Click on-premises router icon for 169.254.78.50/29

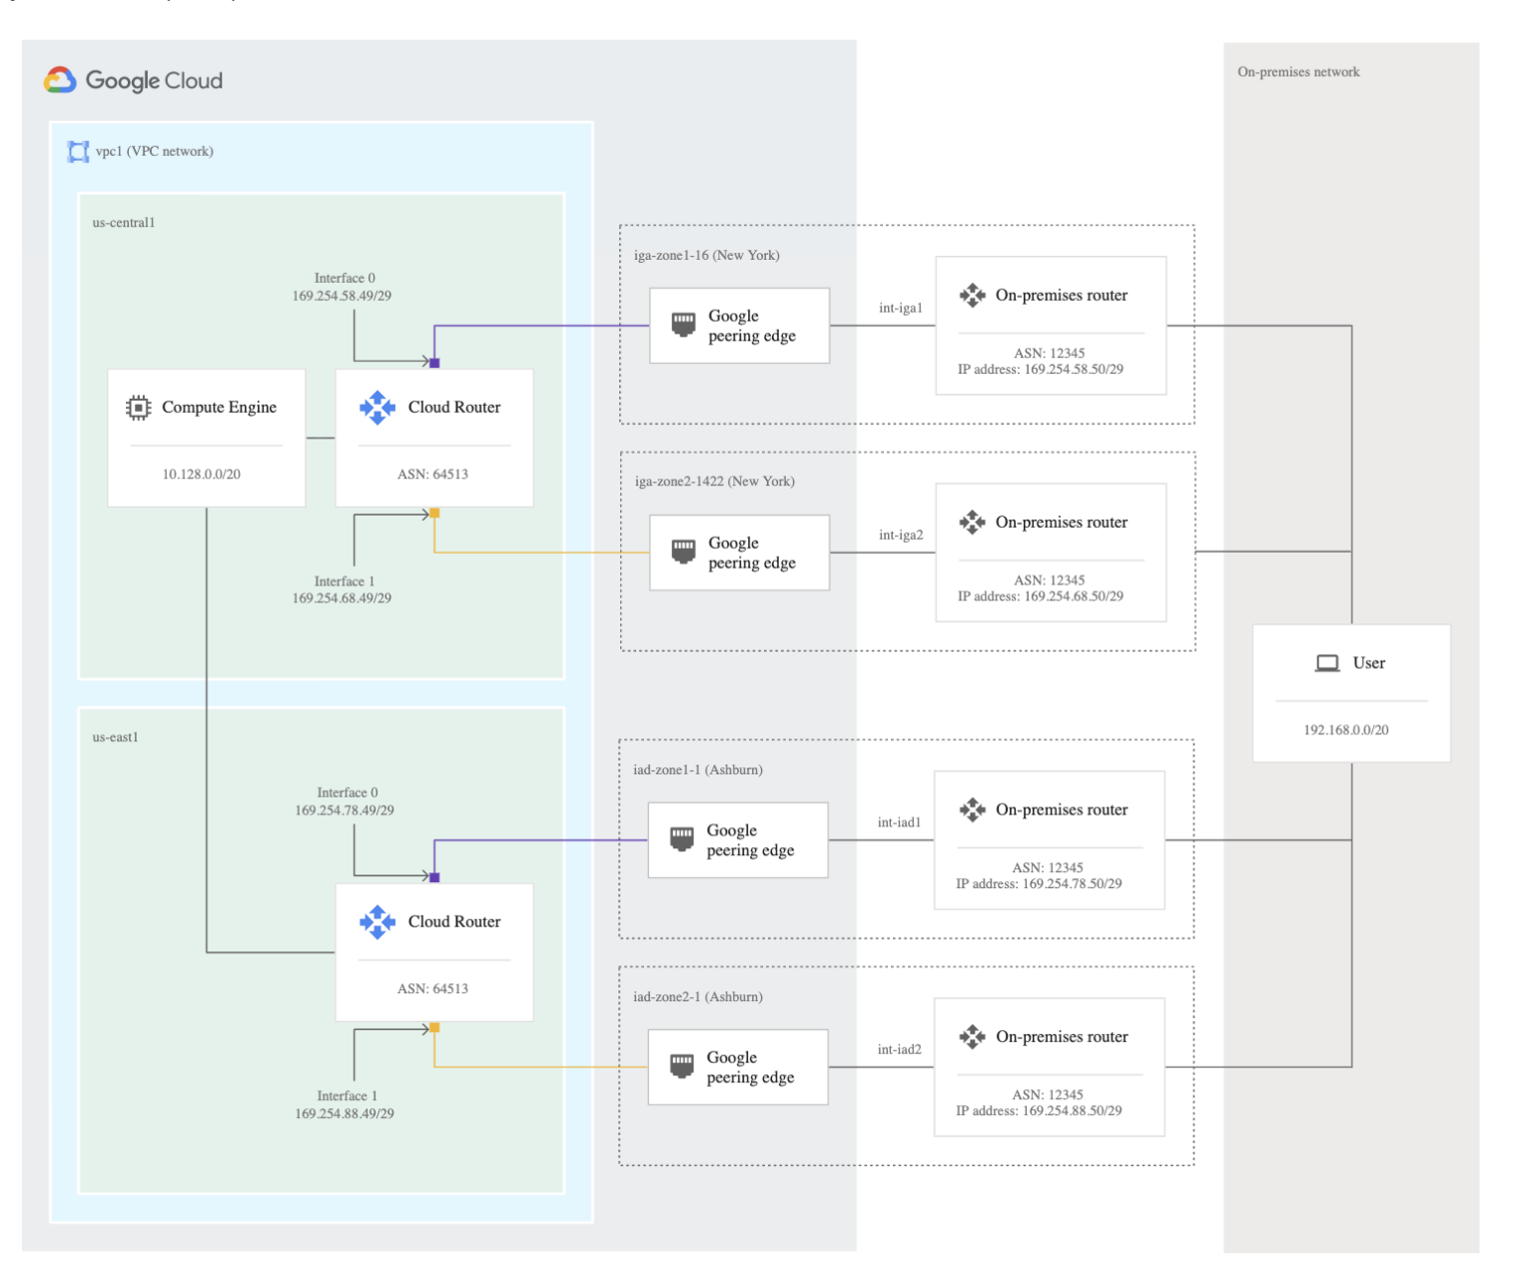pyautogui.click(x=973, y=810)
